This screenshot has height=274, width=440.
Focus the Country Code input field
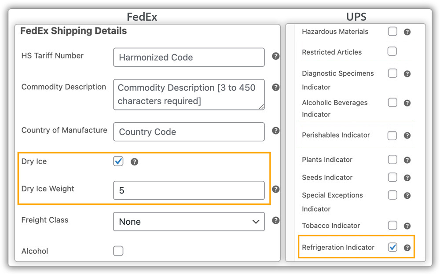point(189,132)
